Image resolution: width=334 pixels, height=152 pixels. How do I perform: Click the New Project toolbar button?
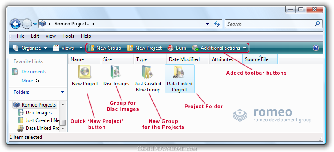(144, 48)
